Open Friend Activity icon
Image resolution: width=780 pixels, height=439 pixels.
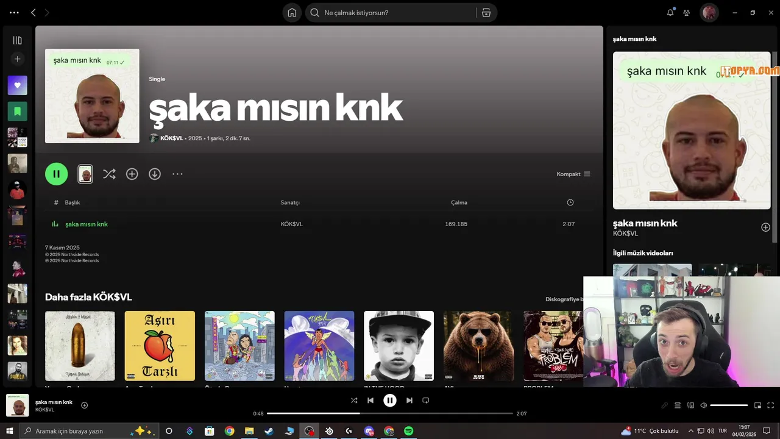(687, 12)
